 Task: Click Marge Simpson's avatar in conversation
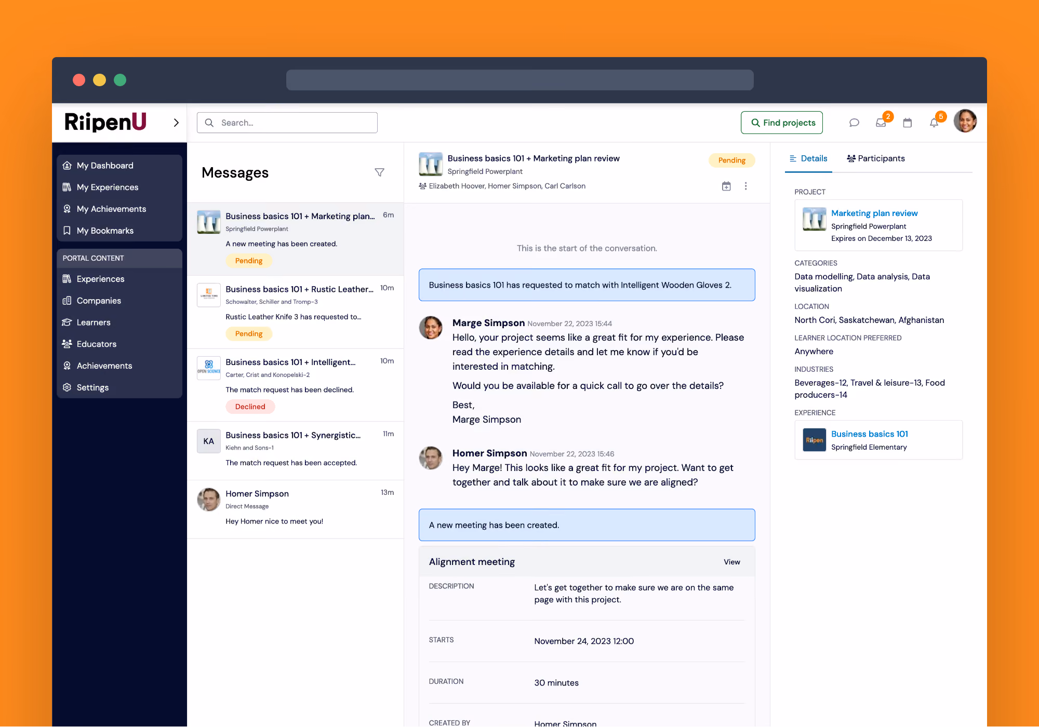click(431, 328)
